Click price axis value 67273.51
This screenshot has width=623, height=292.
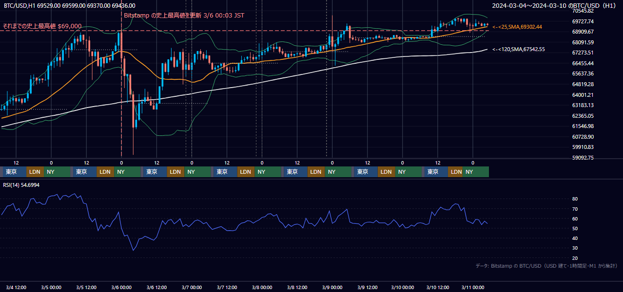click(583, 53)
